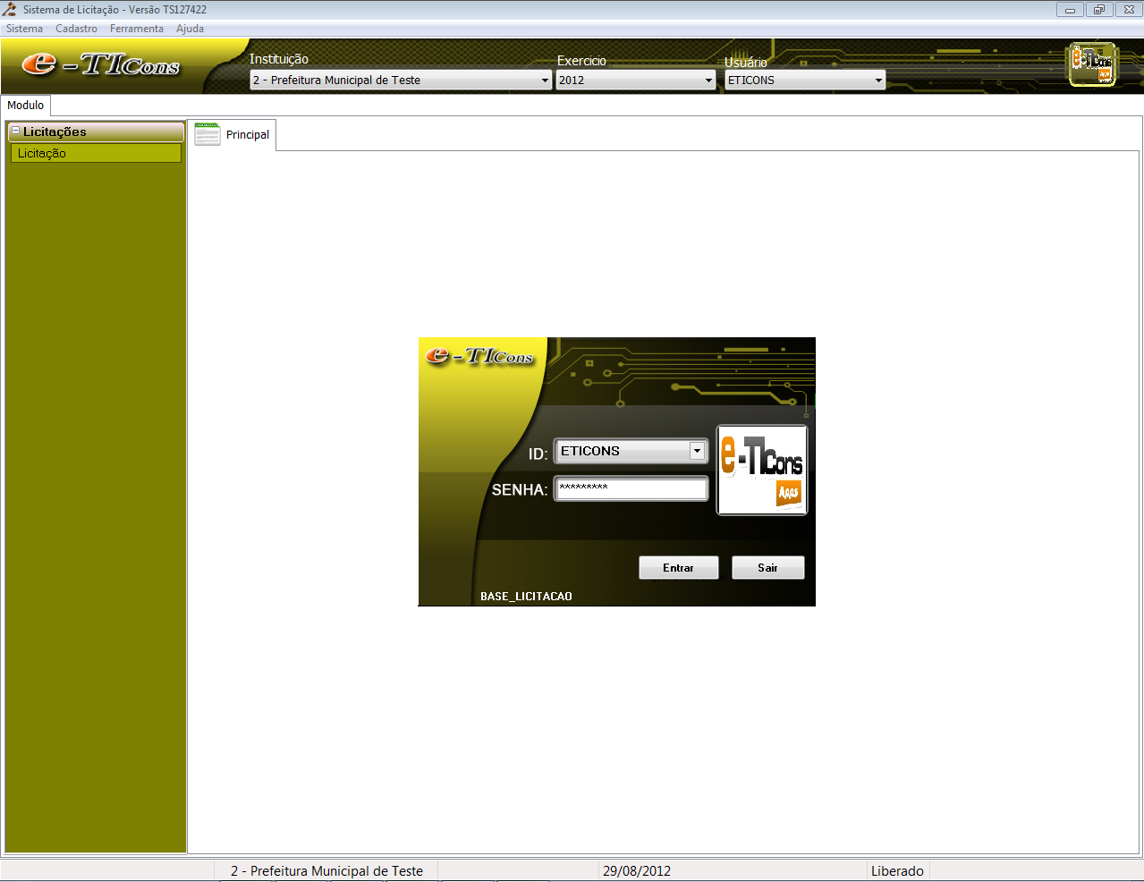Click the e-TICons Apps logo in login dialog
This screenshot has height=882, width=1144.
point(762,471)
